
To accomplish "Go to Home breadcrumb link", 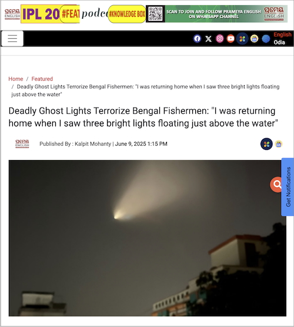I will (x=16, y=79).
